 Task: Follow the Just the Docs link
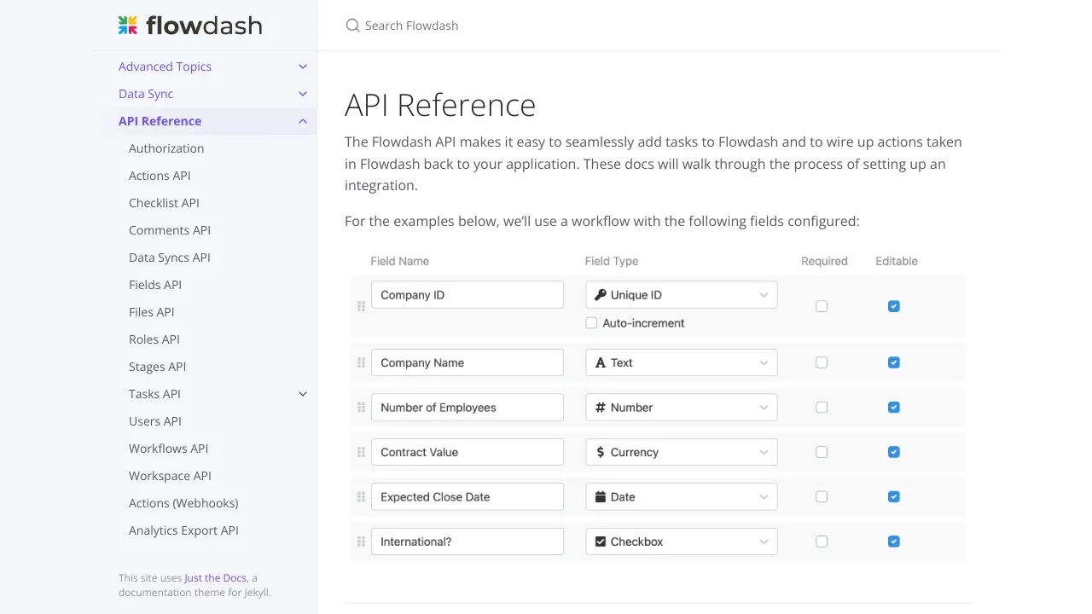pyautogui.click(x=216, y=578)
